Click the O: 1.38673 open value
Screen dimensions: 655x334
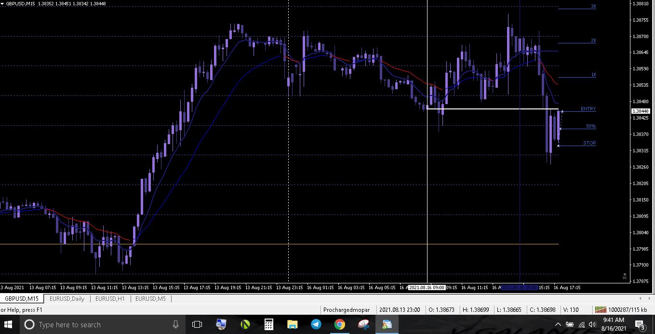441,310
